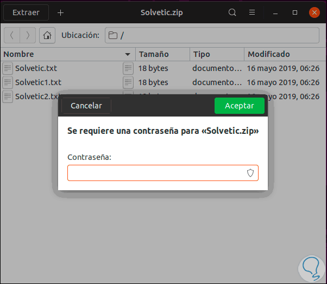Sort by Tamaño column header

pos(162,54)
